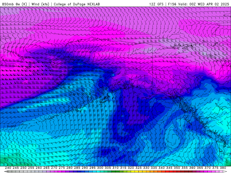Image resolution: width=231 pixels, height=173 pixels.
Task: Click the 345 value on the color scale
Action: click(169, 168)
